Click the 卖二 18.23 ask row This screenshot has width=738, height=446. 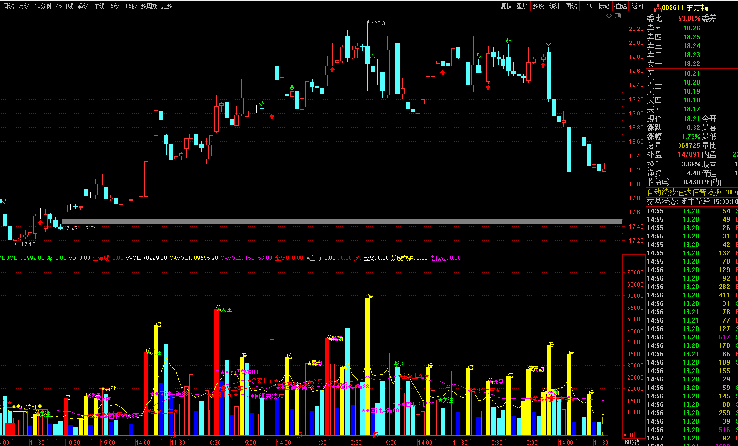point(692,55)
